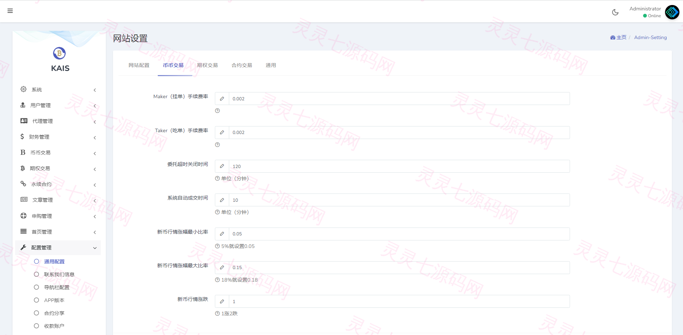Click the help icon below Taker fee field

pos(217,145)
